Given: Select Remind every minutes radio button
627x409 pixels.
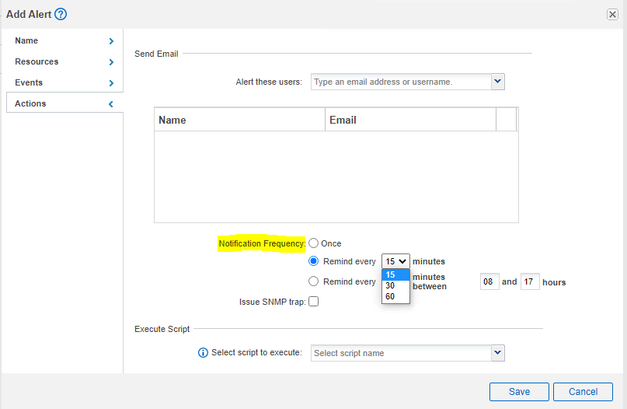Looking at the screenshot, I should [314, 261].
